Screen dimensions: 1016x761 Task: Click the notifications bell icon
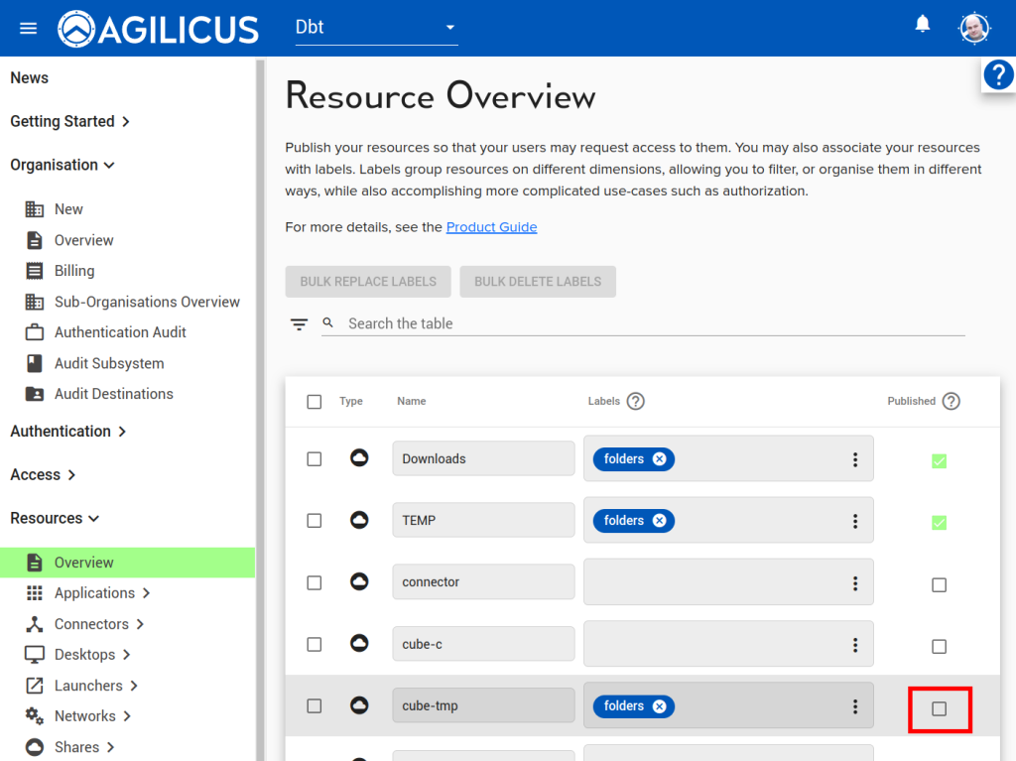pos(923,25)
